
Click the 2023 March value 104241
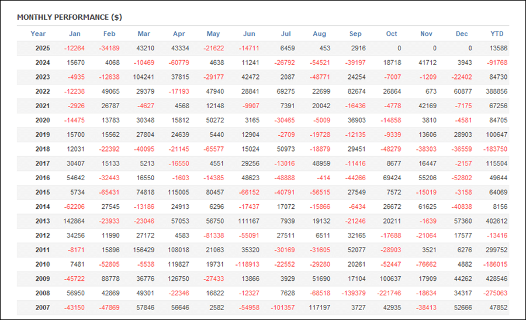143,77
